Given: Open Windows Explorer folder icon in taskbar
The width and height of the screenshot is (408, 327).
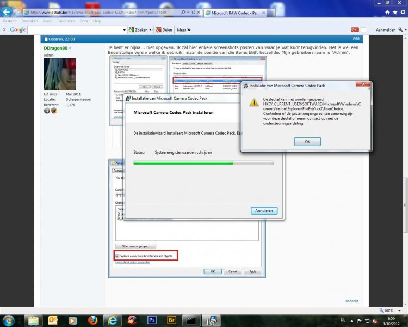Looking at the screenshot, I should [34, 320].
